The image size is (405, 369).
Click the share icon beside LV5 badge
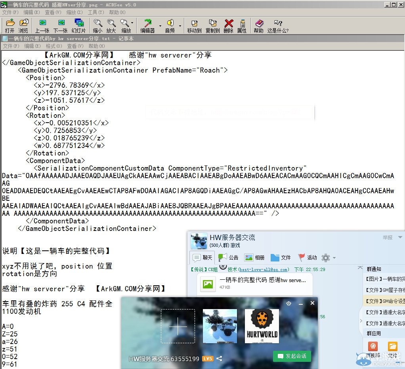click(x=219, y=359)
